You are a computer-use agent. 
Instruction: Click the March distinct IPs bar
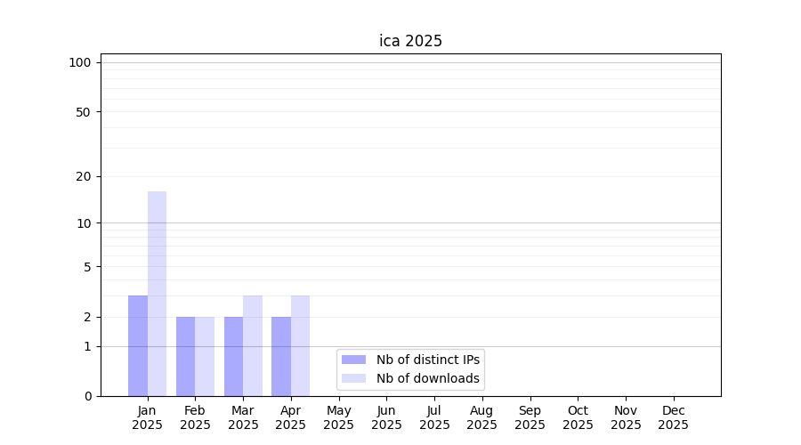[233, 356]
